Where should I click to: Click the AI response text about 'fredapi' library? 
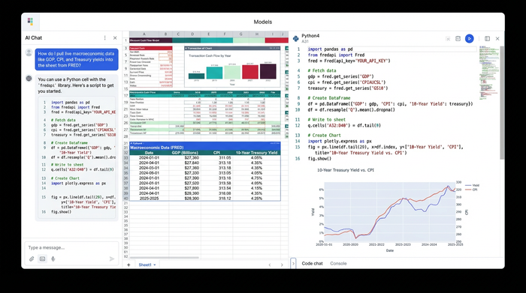76,85
